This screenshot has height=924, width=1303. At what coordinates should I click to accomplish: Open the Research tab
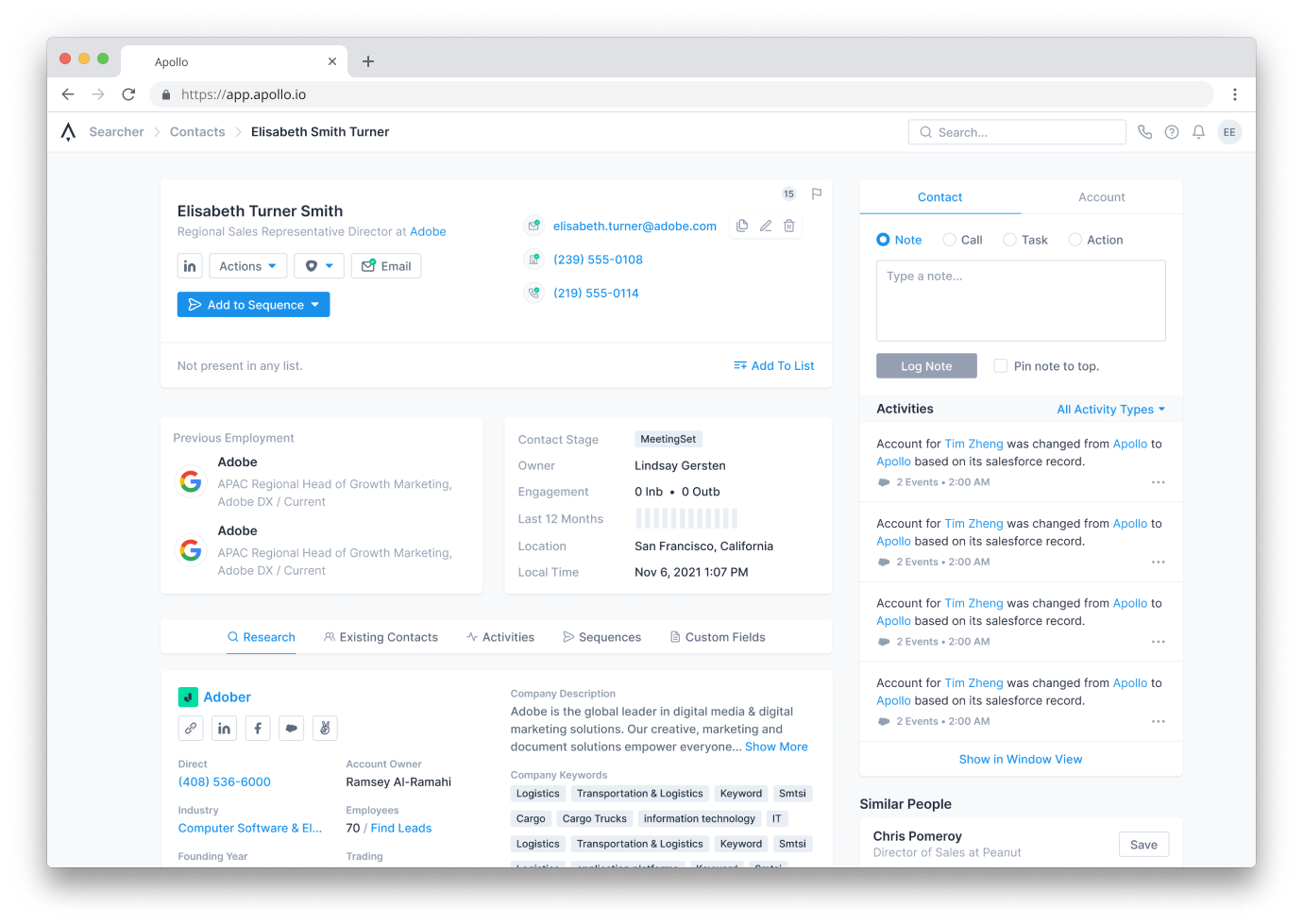[x=261, y=638]
